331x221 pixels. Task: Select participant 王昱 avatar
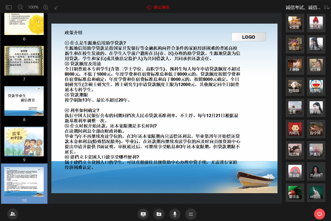pos(295,108)
